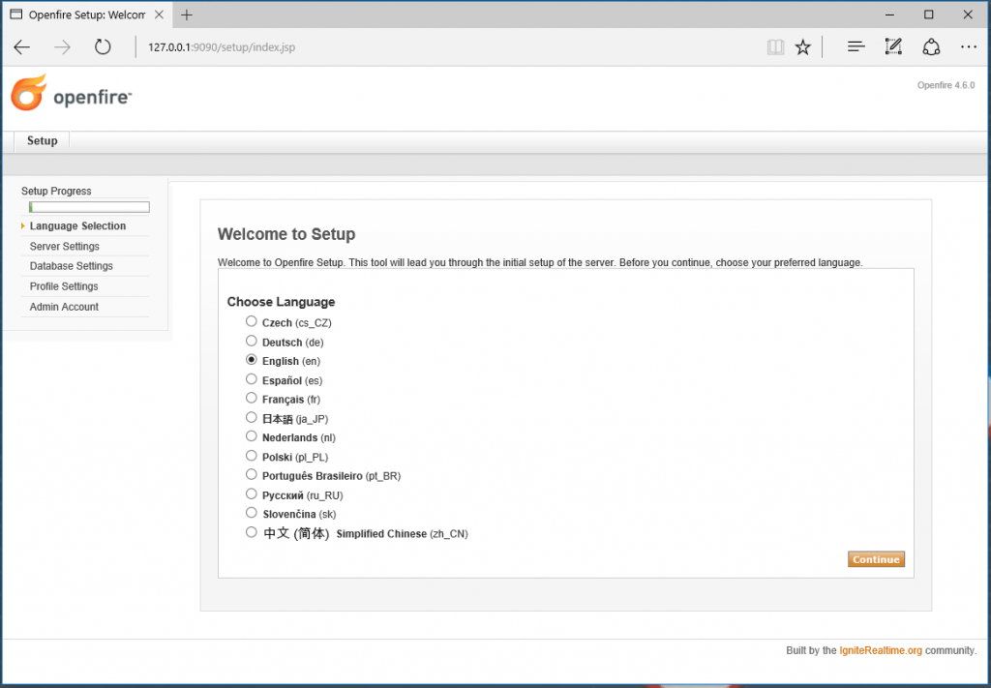
Task: Click Profile Settings in sidebar
Action: pos(64,286)
